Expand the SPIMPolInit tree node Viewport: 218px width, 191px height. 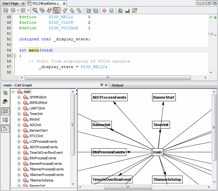coord(19,97)
